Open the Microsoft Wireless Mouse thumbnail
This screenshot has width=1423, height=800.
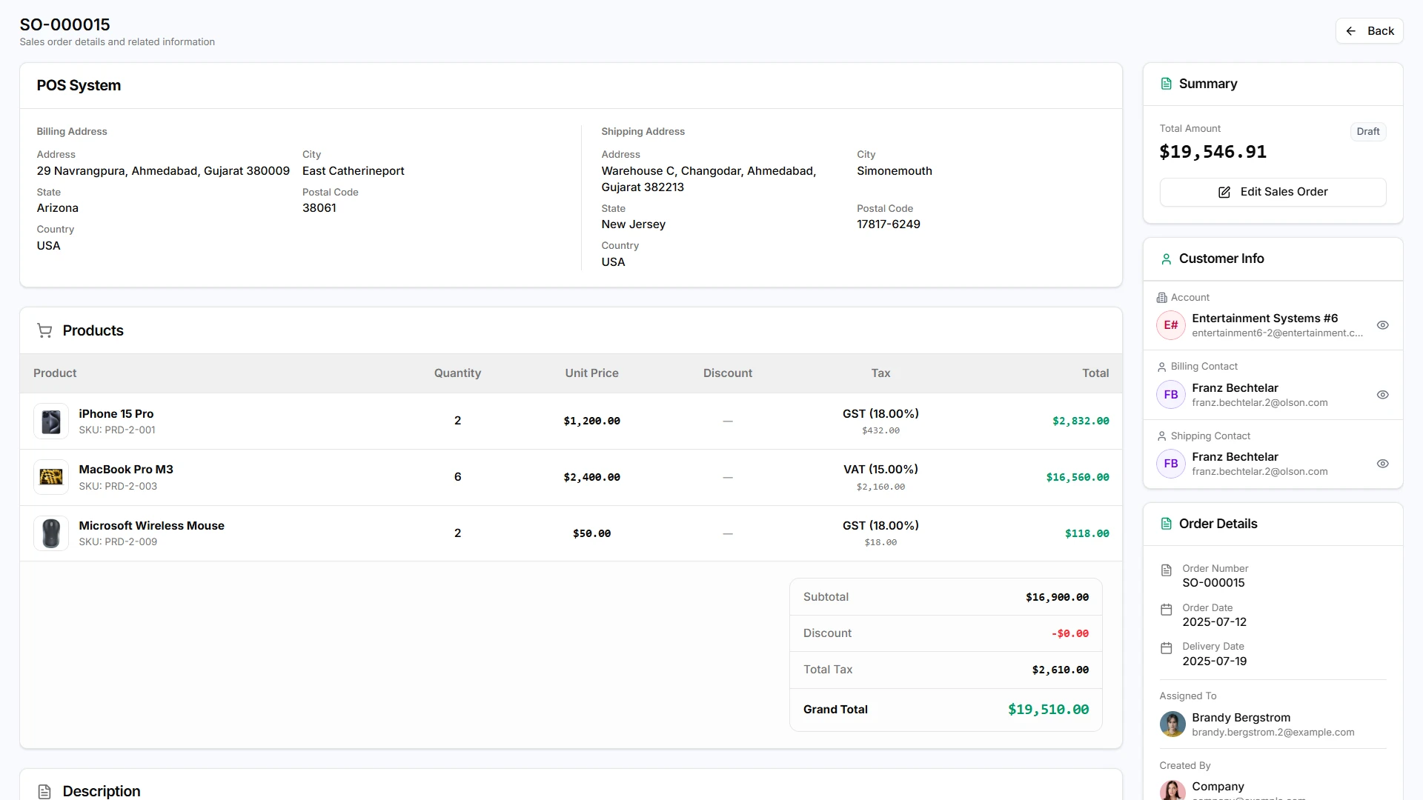click(51, 533)
